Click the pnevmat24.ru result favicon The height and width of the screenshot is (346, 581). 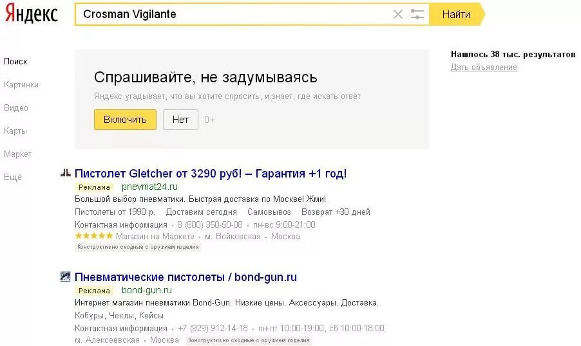[66, 173]
